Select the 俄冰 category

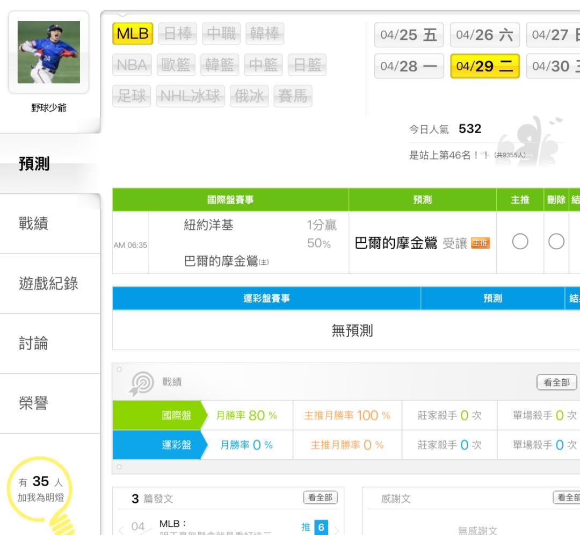pos(249,96)
